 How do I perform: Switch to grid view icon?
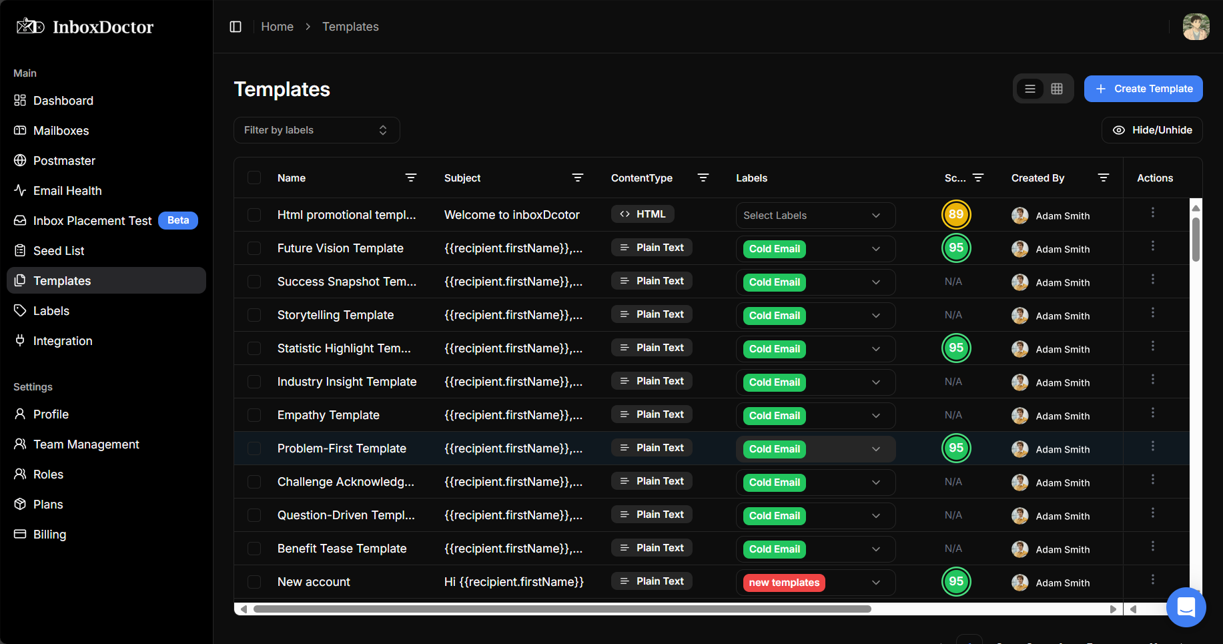[1057, 89]
